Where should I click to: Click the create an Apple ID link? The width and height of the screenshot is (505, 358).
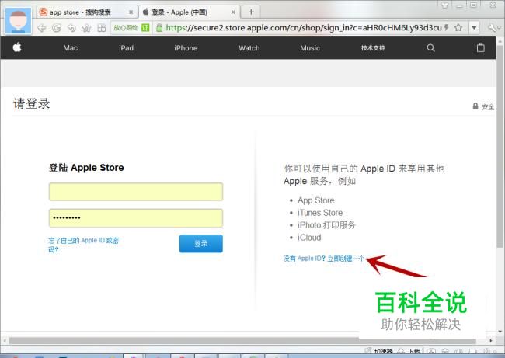(324, 259)
